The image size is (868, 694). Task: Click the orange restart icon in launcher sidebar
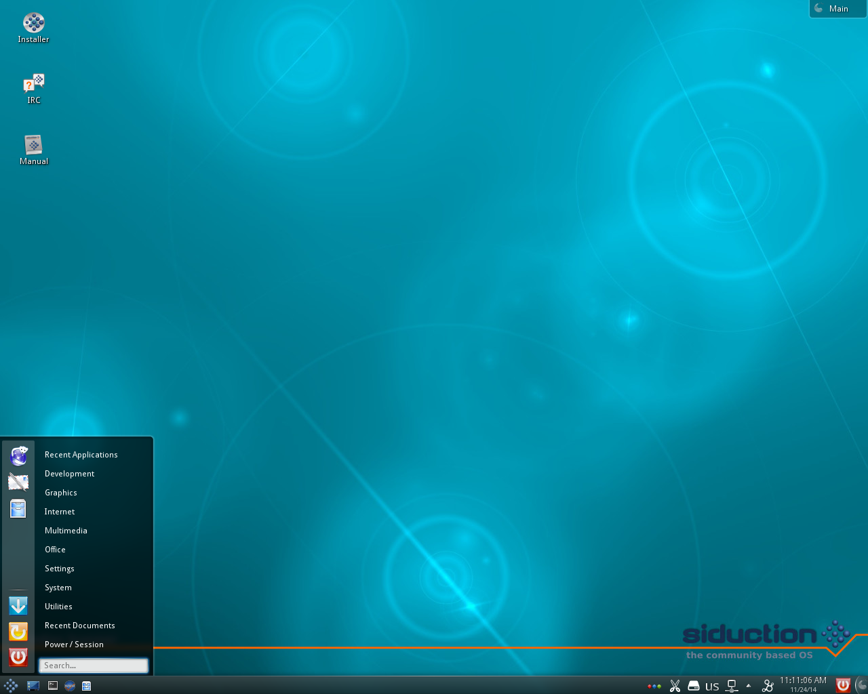(x=18, y=632)
